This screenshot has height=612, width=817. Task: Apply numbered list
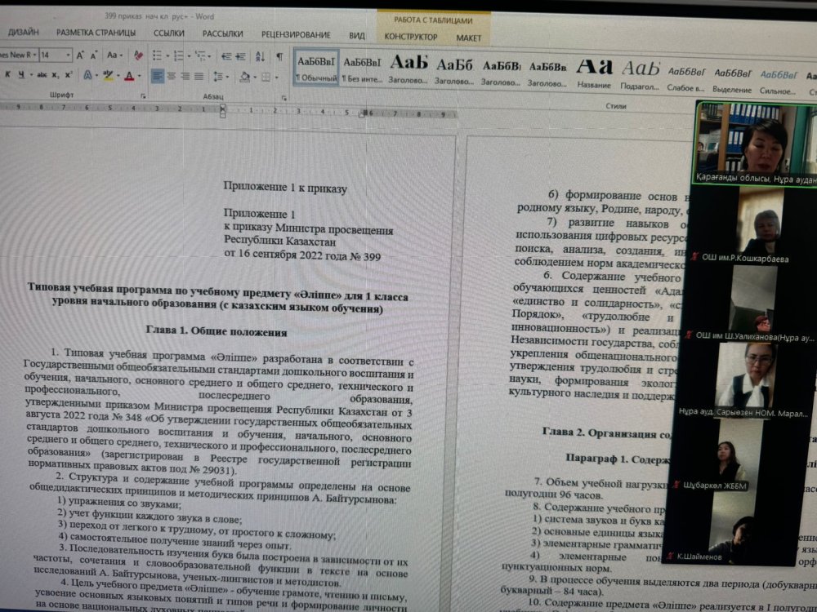(178, 55)
